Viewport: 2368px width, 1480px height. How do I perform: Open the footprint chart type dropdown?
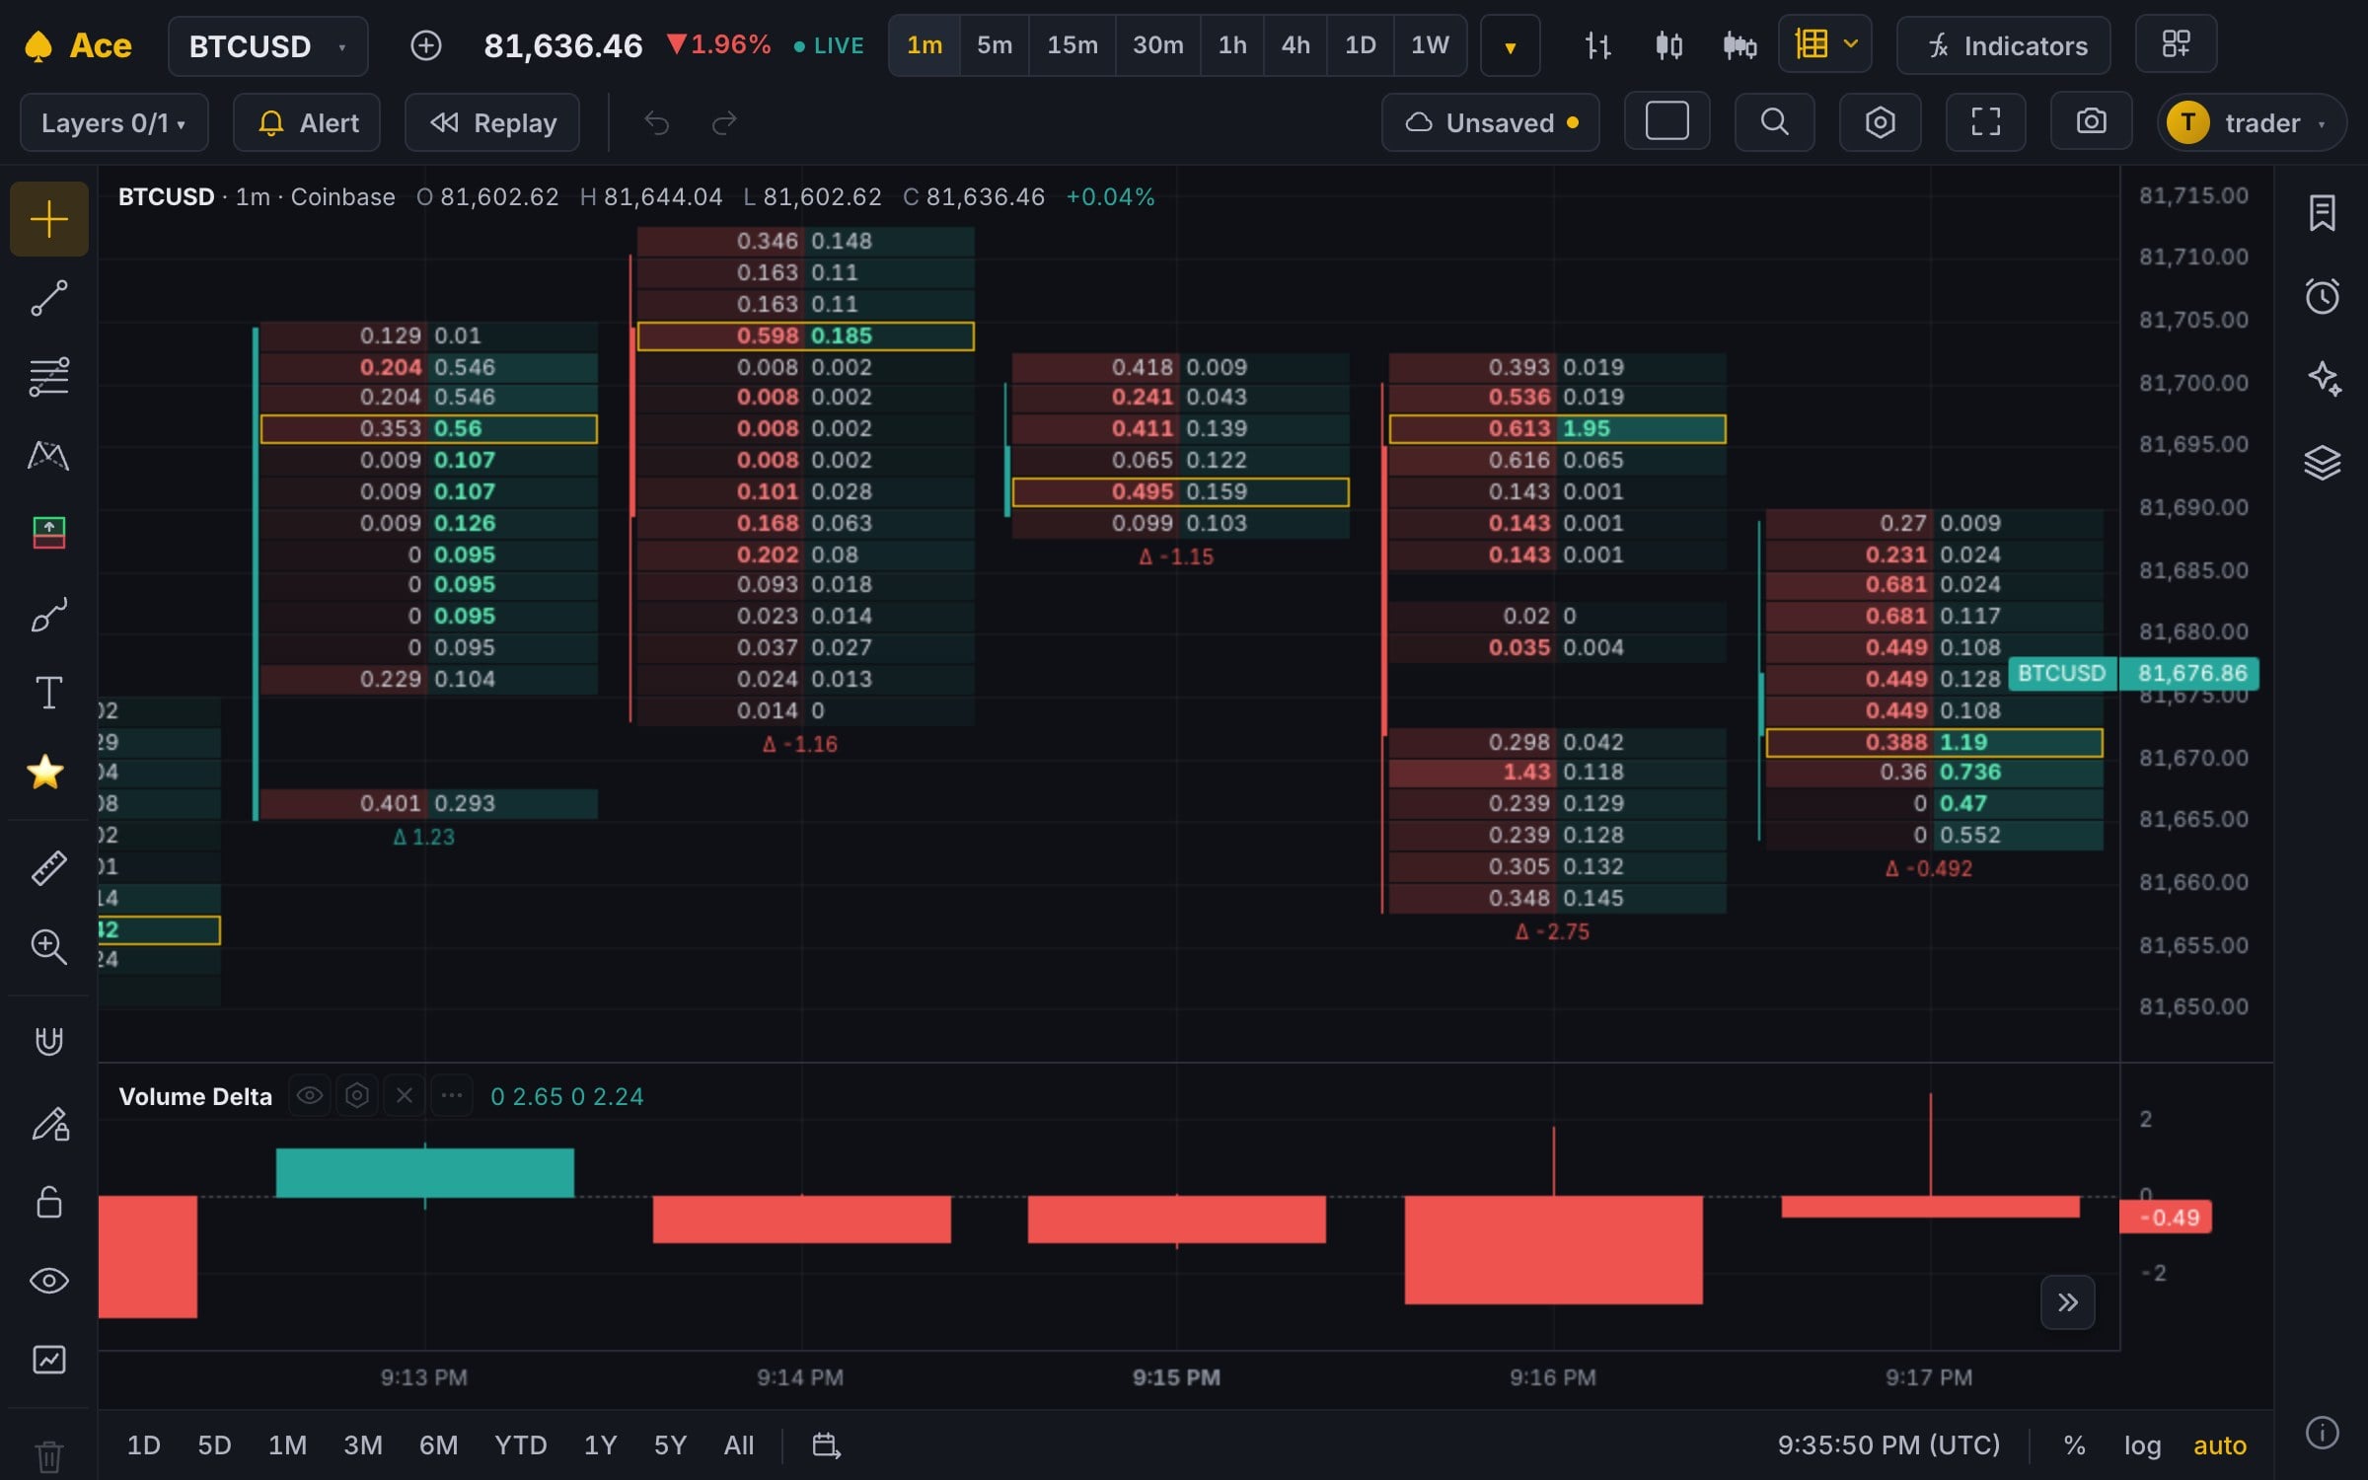tap(1824, 44)
